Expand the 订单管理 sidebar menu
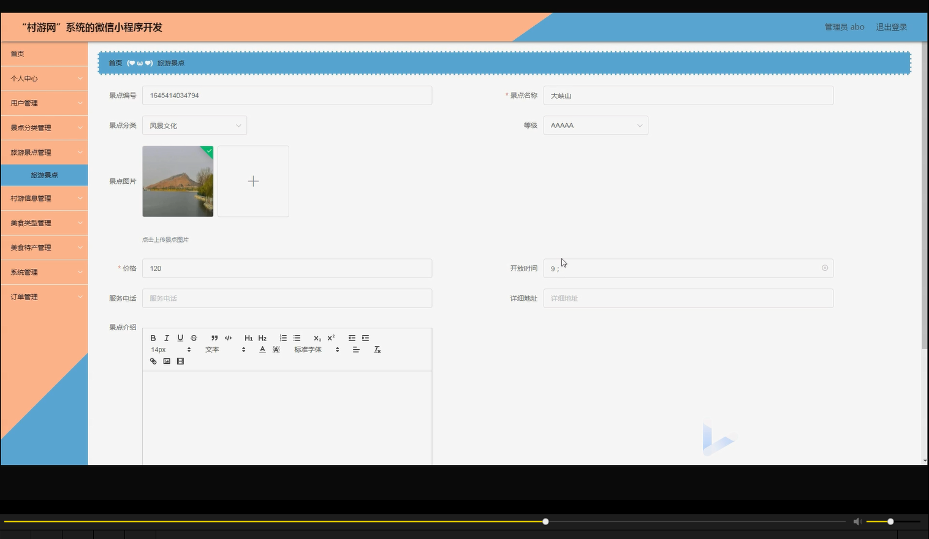 point(44,296)
